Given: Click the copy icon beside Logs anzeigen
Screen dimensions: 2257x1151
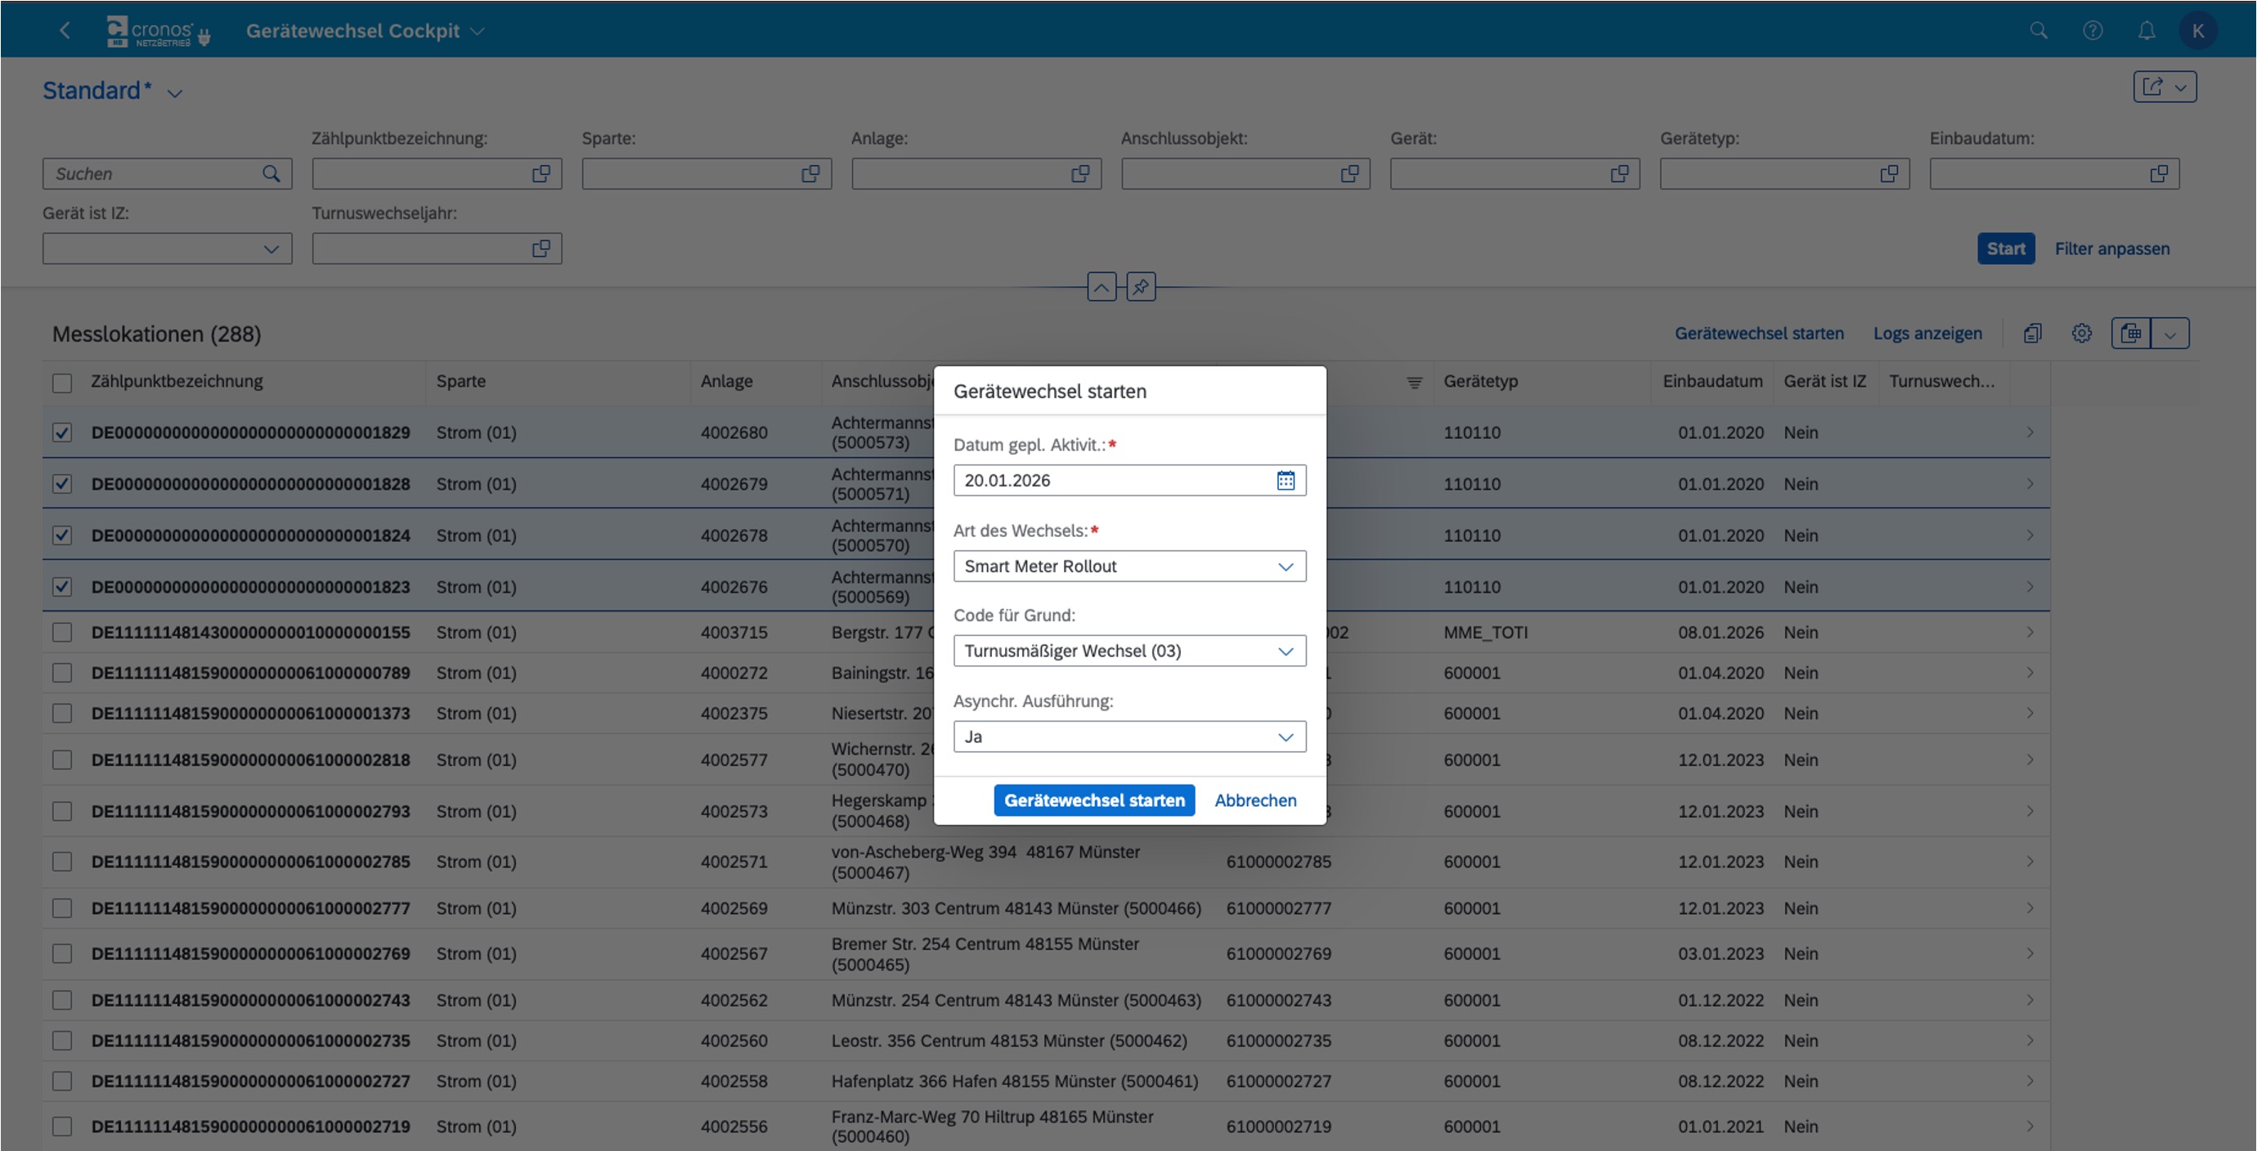Looking at the screenshot, I should (x=2033, y=334).
